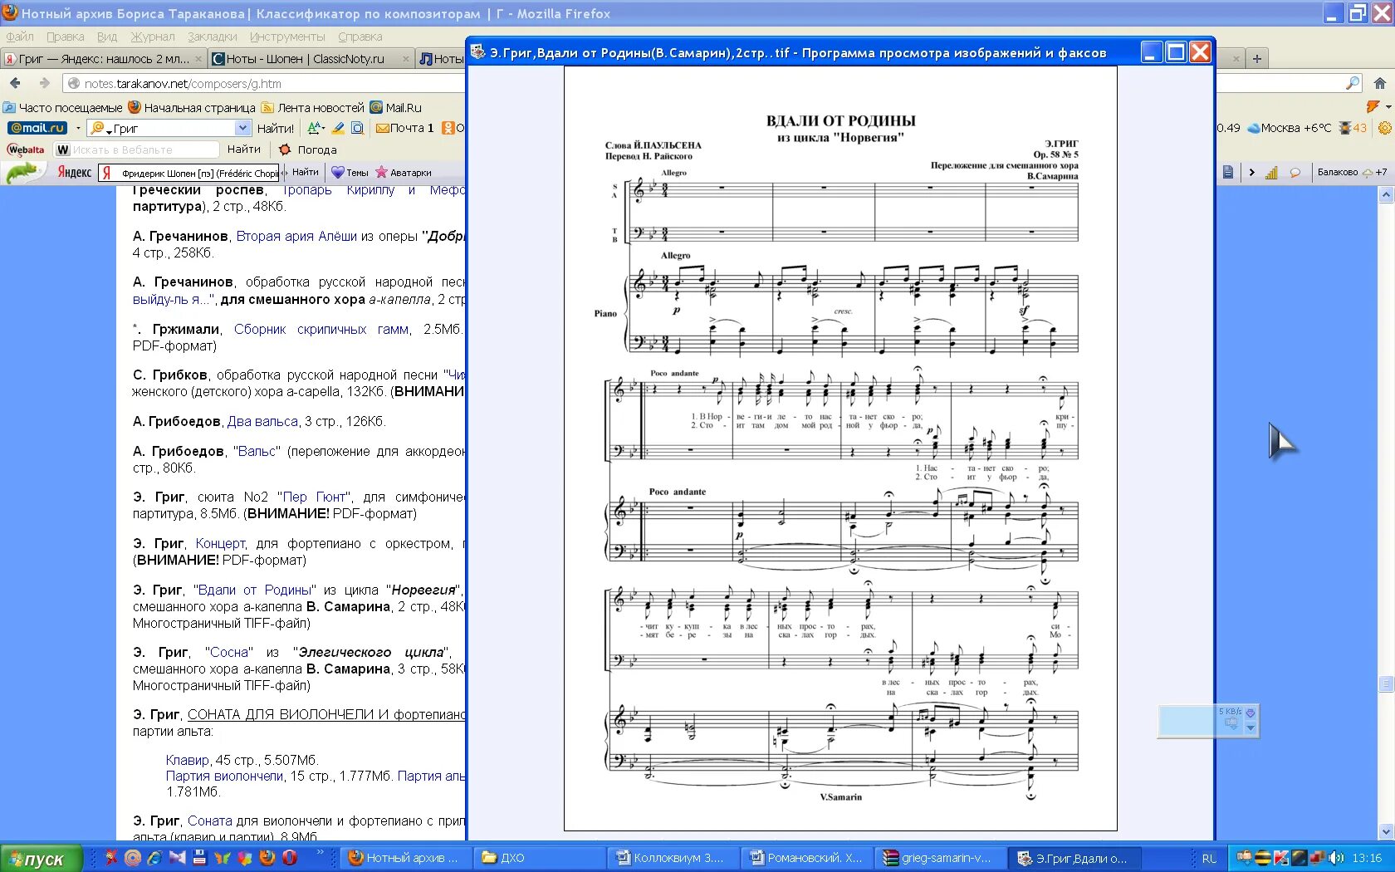This screenshot has height=872, width=1395.
Task: Open the Сборник скрипичных гамм link
Action: [x=321, y=330]
